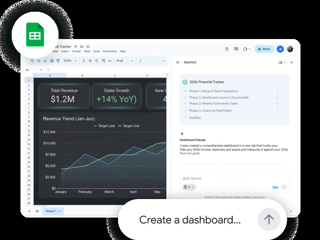The height and width of the screenshot is (240, 320).
Task: Open the user account avatar
Action: 290,49
